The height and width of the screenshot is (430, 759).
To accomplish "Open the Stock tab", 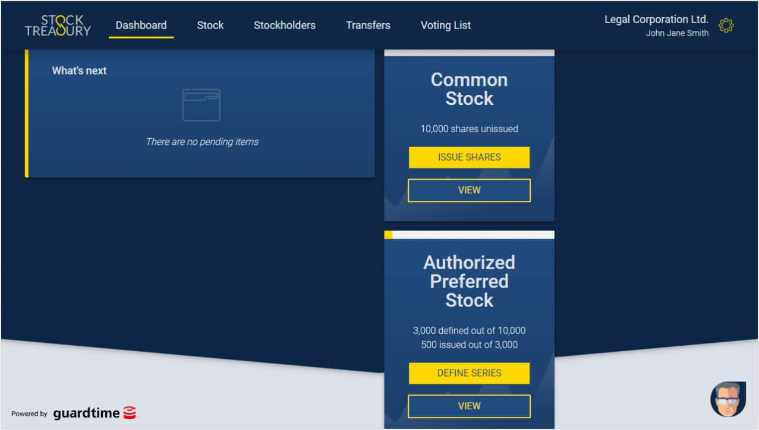I will click(210, 26).
